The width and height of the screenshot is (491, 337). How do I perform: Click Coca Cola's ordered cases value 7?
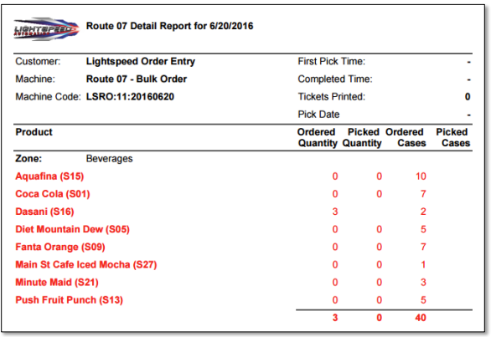coord(423,194)
